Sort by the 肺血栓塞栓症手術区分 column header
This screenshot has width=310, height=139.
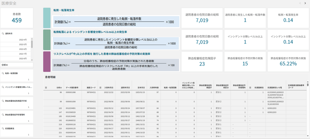(222, 86)
